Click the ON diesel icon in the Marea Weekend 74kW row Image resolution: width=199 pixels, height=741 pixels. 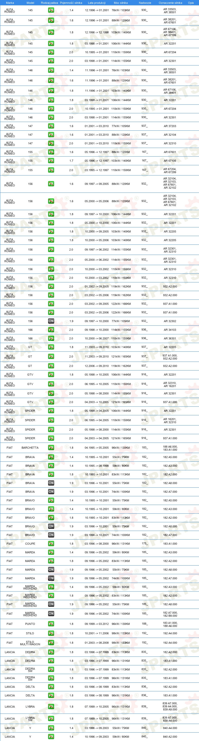(51, 614)
